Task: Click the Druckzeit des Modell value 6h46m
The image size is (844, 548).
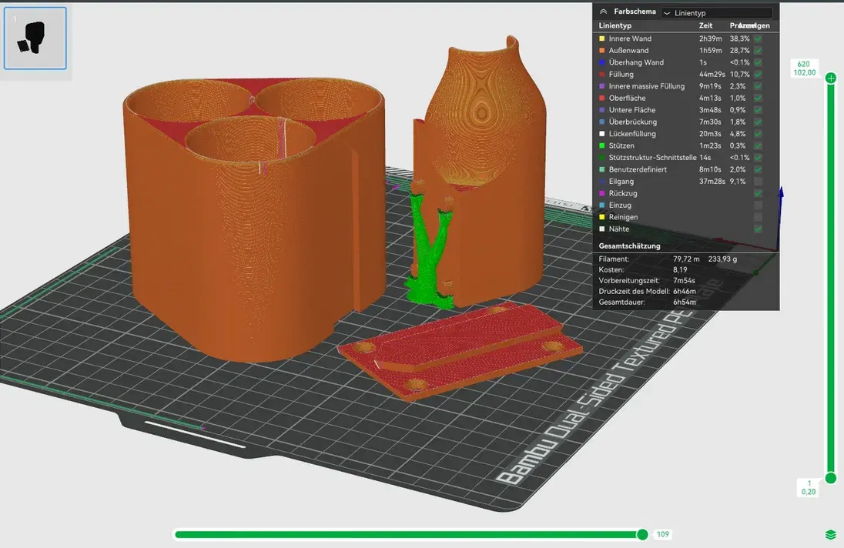Action: 685,291
